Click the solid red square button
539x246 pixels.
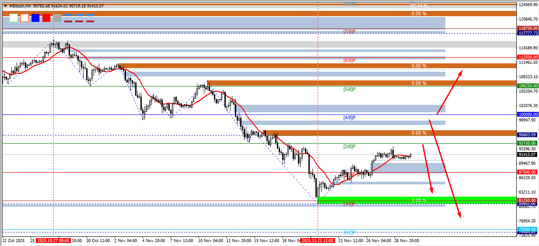[x=46, y=18]
